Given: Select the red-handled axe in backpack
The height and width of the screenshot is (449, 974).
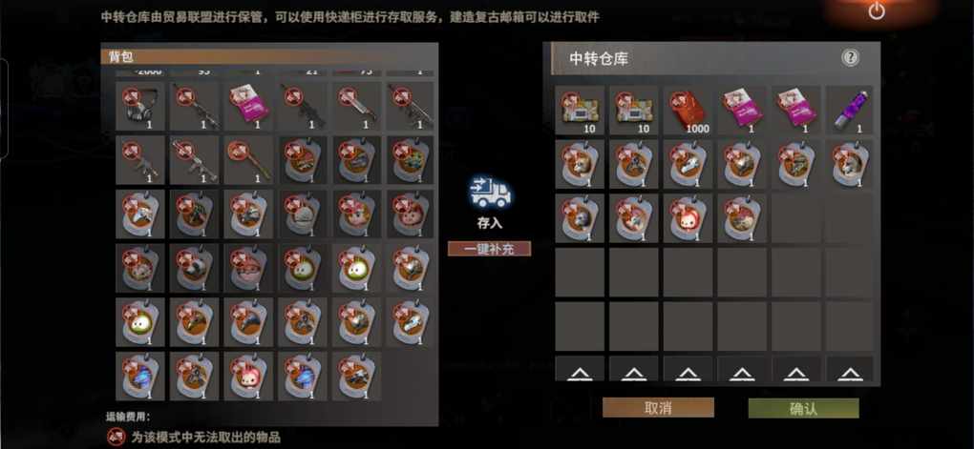Looking at the screenshot, I should coord(248,160).
